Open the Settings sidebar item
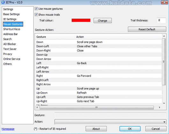Screen dimensions: 169x134 tap(8, 9)
